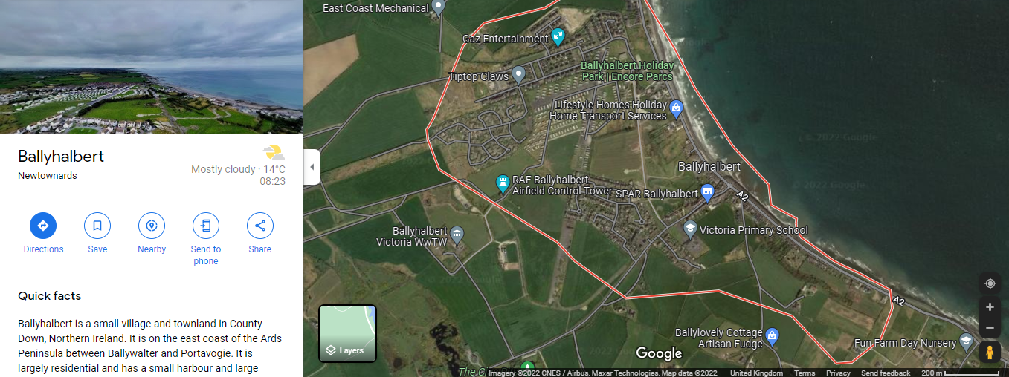Open the Terms link in the footer
This screenshot has width=1009, height=377.
click(x=805, y=373)
